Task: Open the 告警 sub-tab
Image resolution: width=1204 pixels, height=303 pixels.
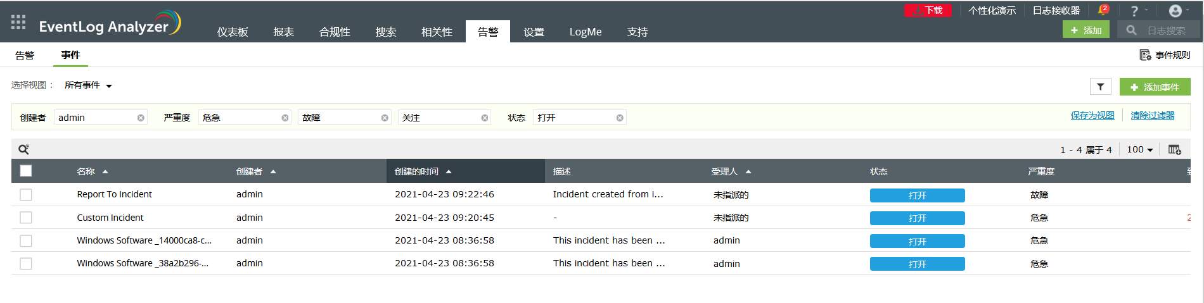Action: pos(25,55)
